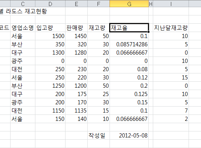Image resolution: width=201 pixels, height=148 pixels.
Task: Click cell with 판매량 value 1200
Action: coord(76,85)
